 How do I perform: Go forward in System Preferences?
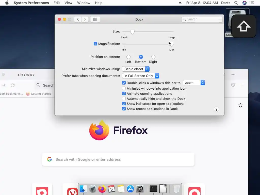coord(85,19)
